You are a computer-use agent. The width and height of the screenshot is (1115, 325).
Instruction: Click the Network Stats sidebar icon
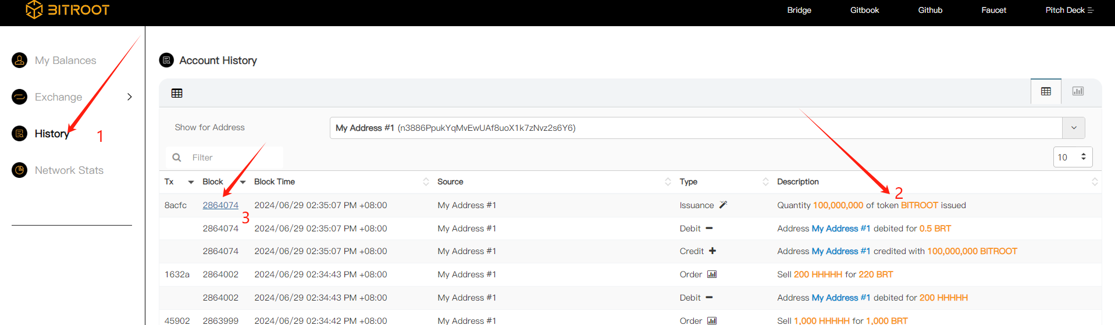tap(20, 170)
